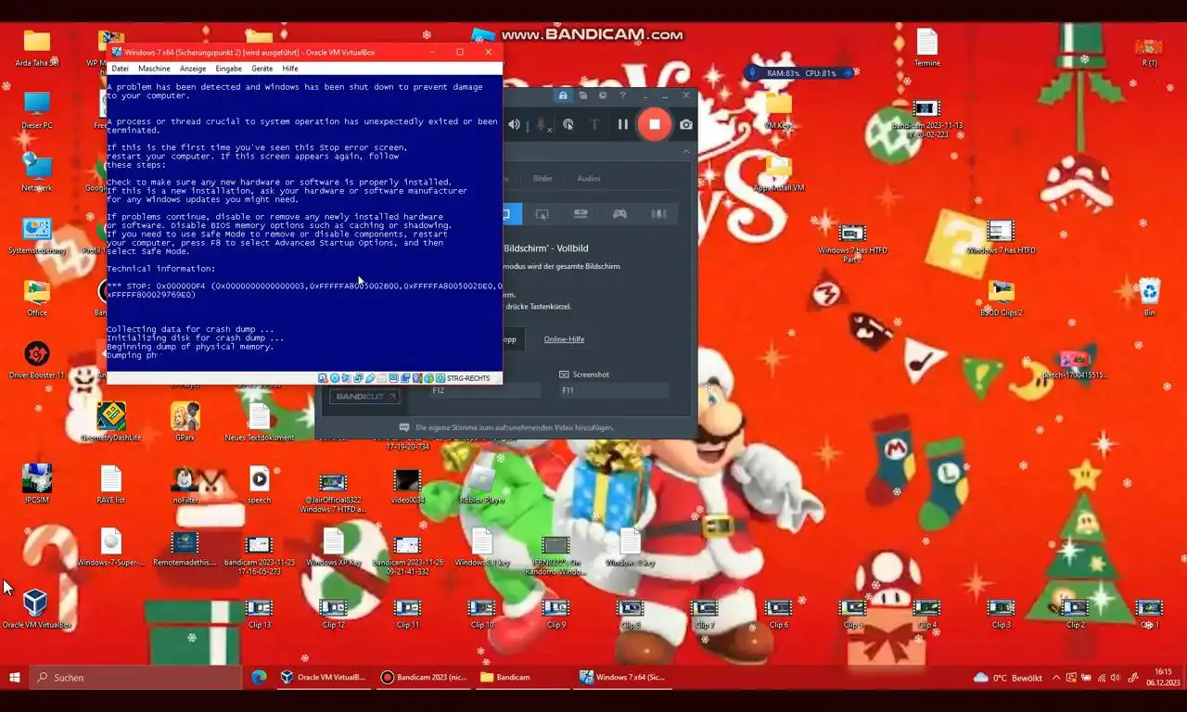Click the Suchen taskbar search box
The height and width of the screenshot is (712, 1187).
coord(134,677)
